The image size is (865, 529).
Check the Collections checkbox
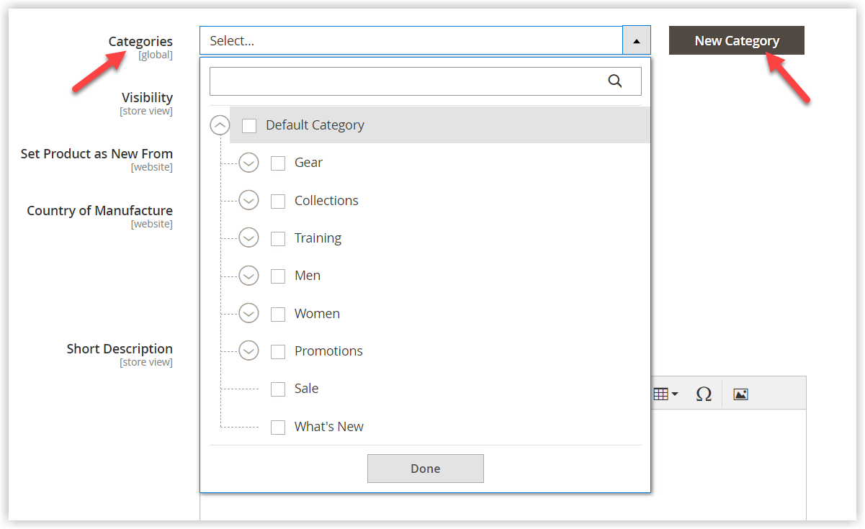[x=278, y=200]
